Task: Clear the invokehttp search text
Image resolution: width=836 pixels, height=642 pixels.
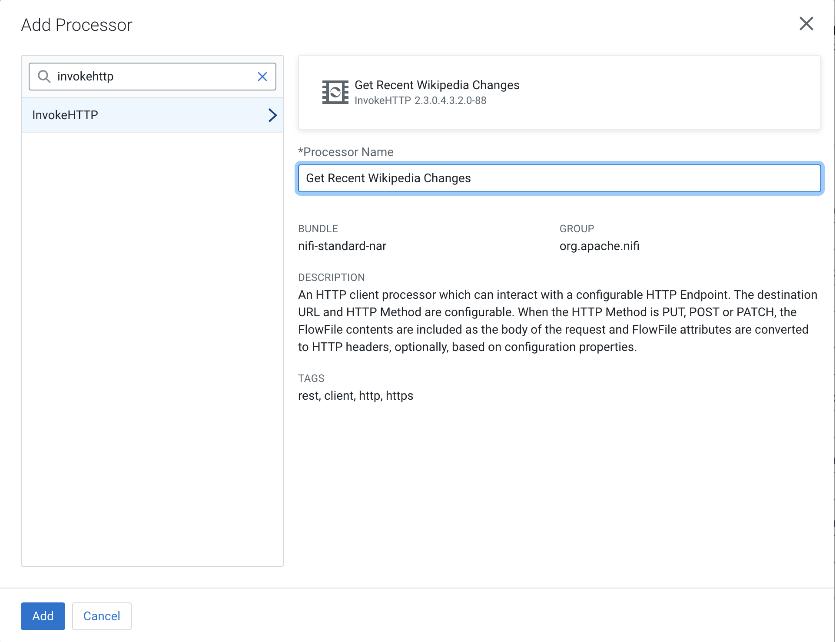Action: pos(262,77)
